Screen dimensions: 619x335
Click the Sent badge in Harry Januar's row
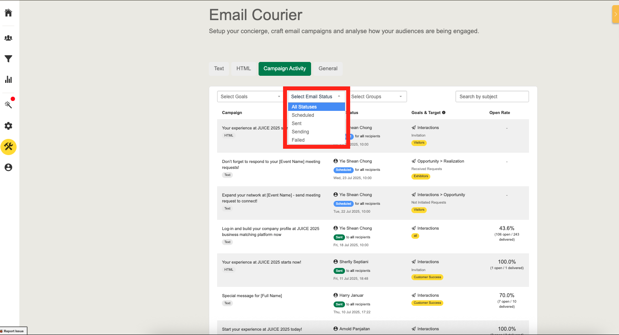pos(339,304)
